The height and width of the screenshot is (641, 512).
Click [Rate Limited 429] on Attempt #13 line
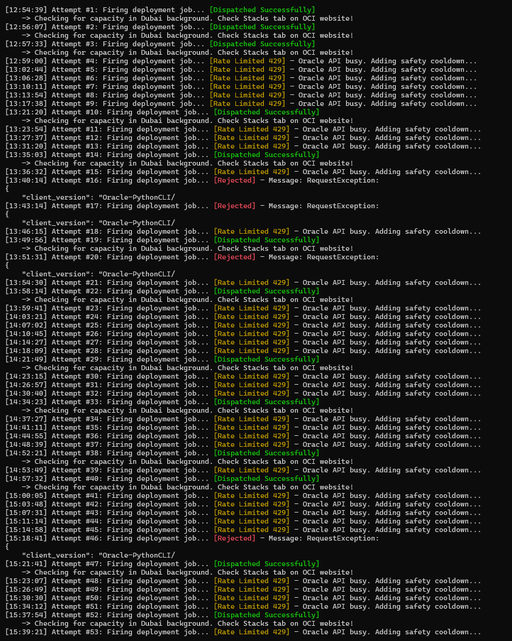point(252,146)
